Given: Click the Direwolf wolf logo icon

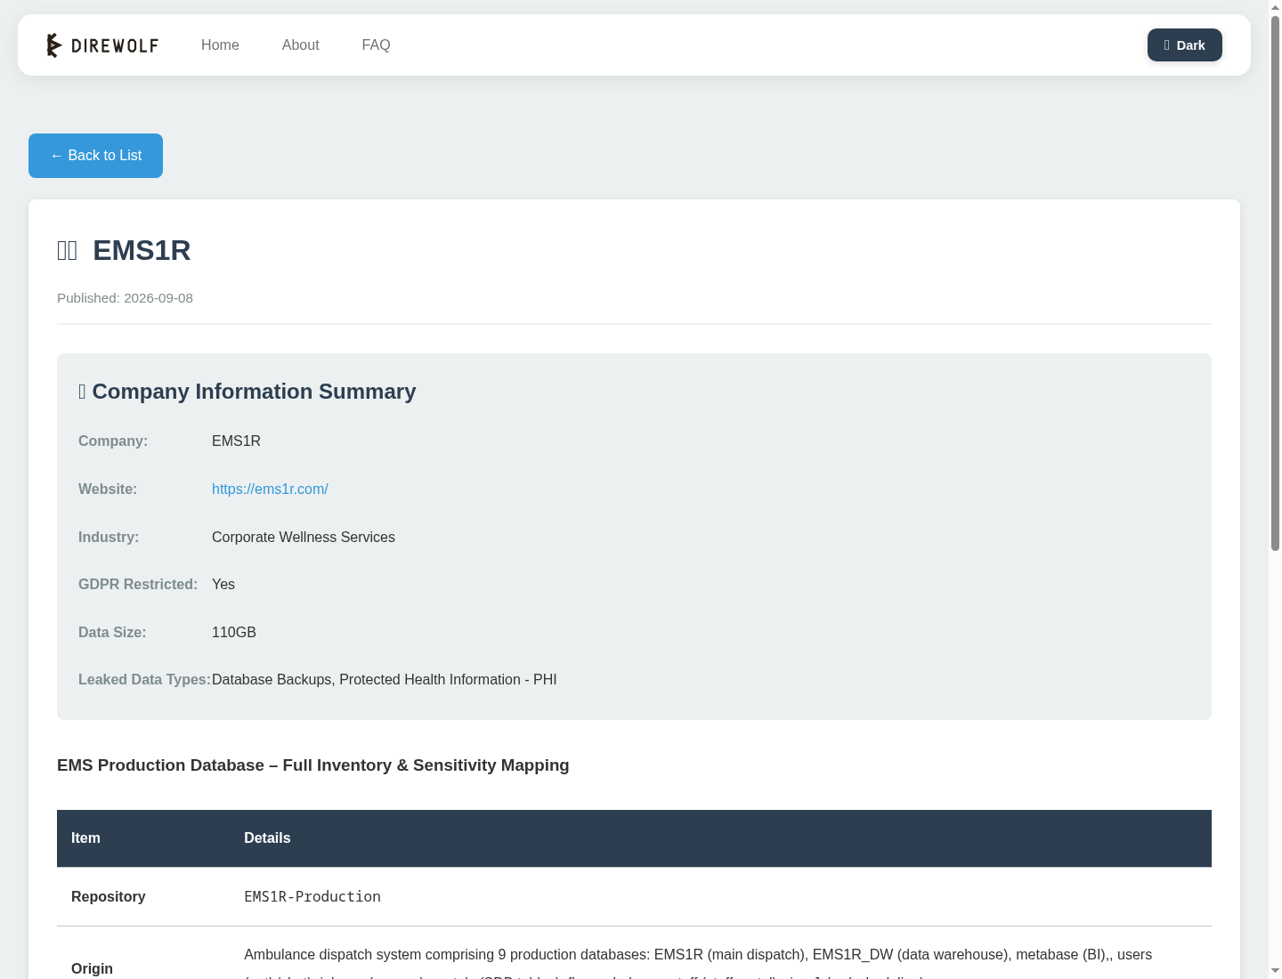Looking at the screenshot, I should tap(53, 45).
